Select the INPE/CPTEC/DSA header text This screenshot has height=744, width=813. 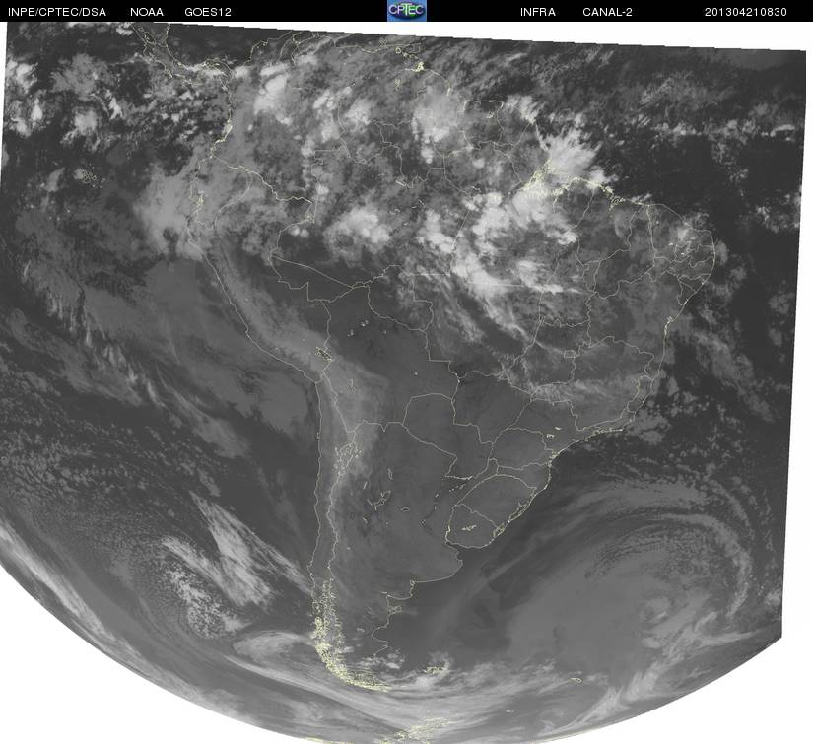point(57,12)
